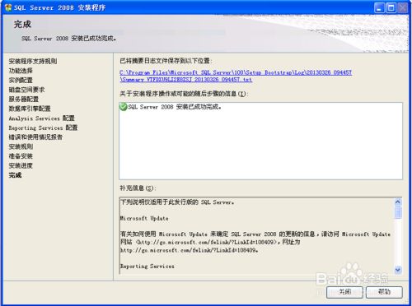Maximize the SQL Server 2008 setup window
This screenshot has height=306, width=412.
pos(391,7)
